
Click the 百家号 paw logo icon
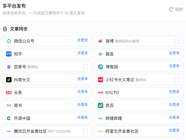pyautogui.click(x=9, y=67)
